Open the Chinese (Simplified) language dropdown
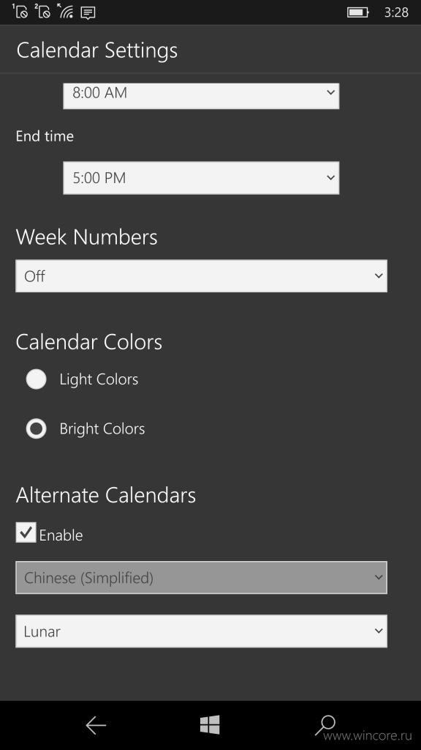Image resolution: width=421 pixels, height=750 pixels. tap(201, 578)
